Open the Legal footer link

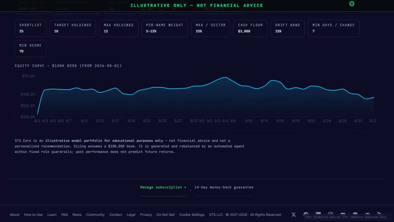pos(131,215)
